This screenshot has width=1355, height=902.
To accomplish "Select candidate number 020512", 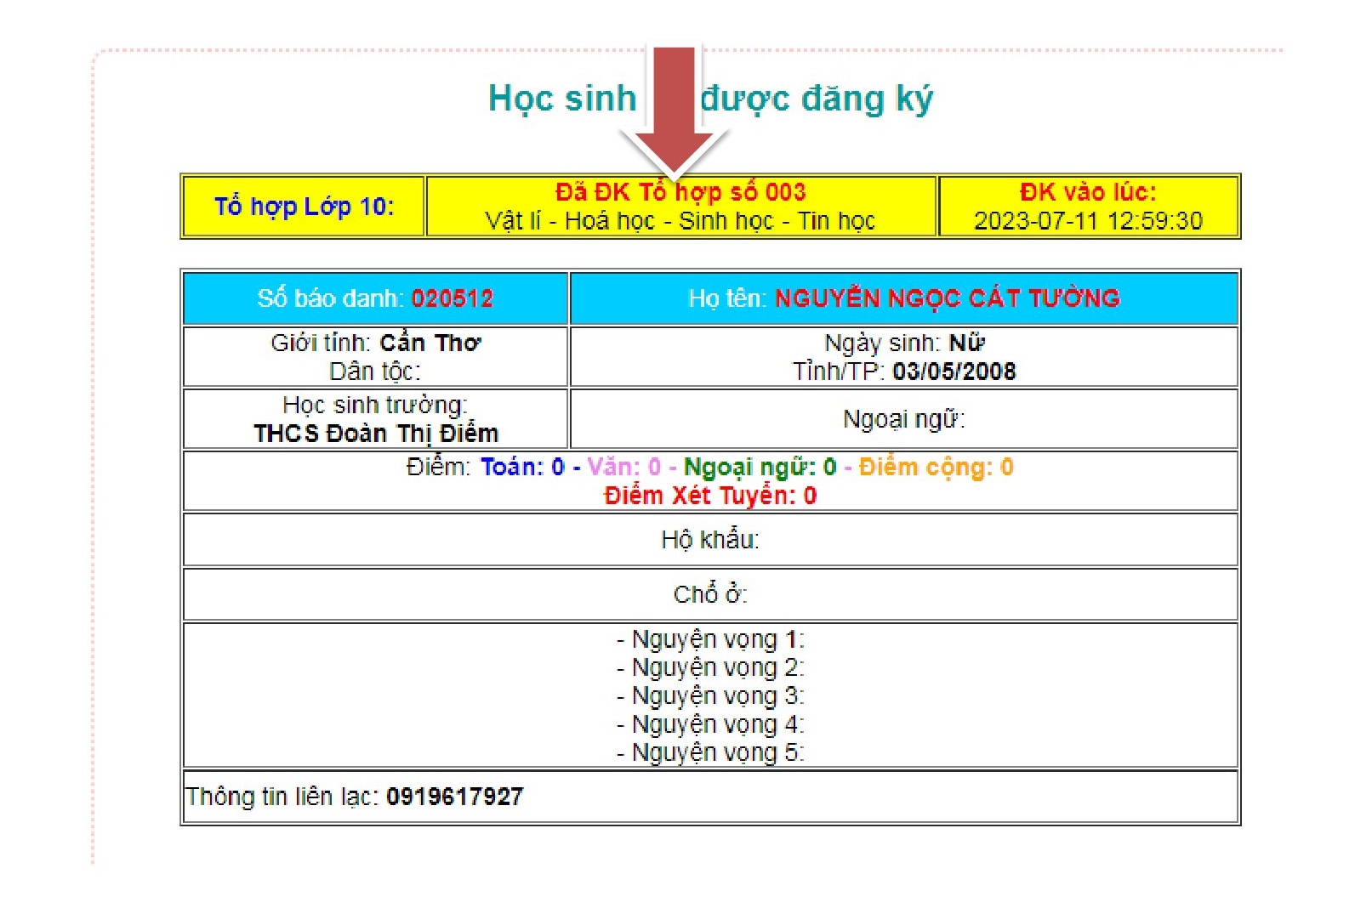I will click(452, 298).
